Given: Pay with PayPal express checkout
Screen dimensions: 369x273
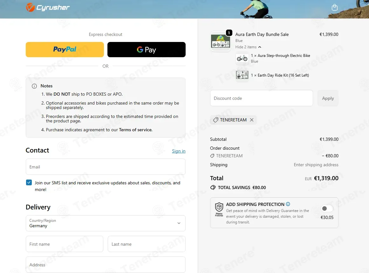Looking at the screenshot, I should tap(65, 50).
